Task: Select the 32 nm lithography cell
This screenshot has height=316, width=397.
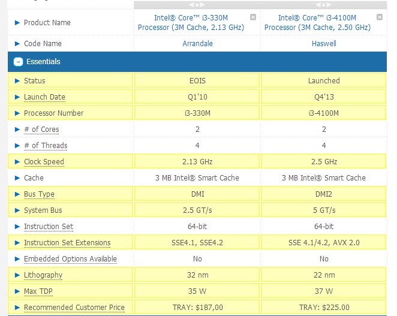Action: pos(197,275)
